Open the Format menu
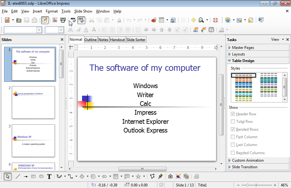 point(52,11)
